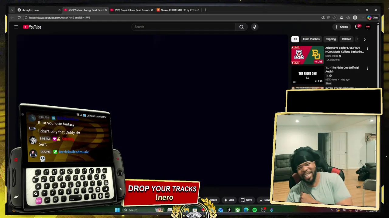This screenshot has width=389, height=218.
Task: Open Arizona vs Baylor live thumbnail
Action: (308, 55)
